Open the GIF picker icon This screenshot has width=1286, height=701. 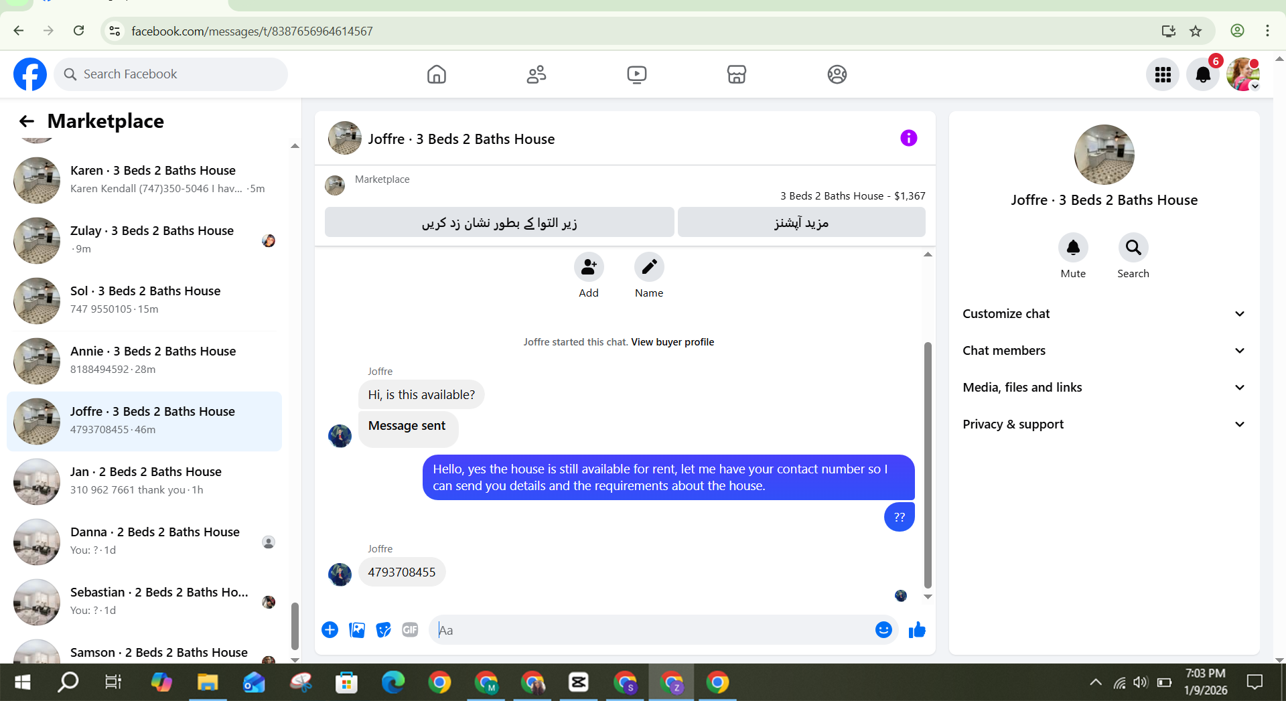pos(410,630)
